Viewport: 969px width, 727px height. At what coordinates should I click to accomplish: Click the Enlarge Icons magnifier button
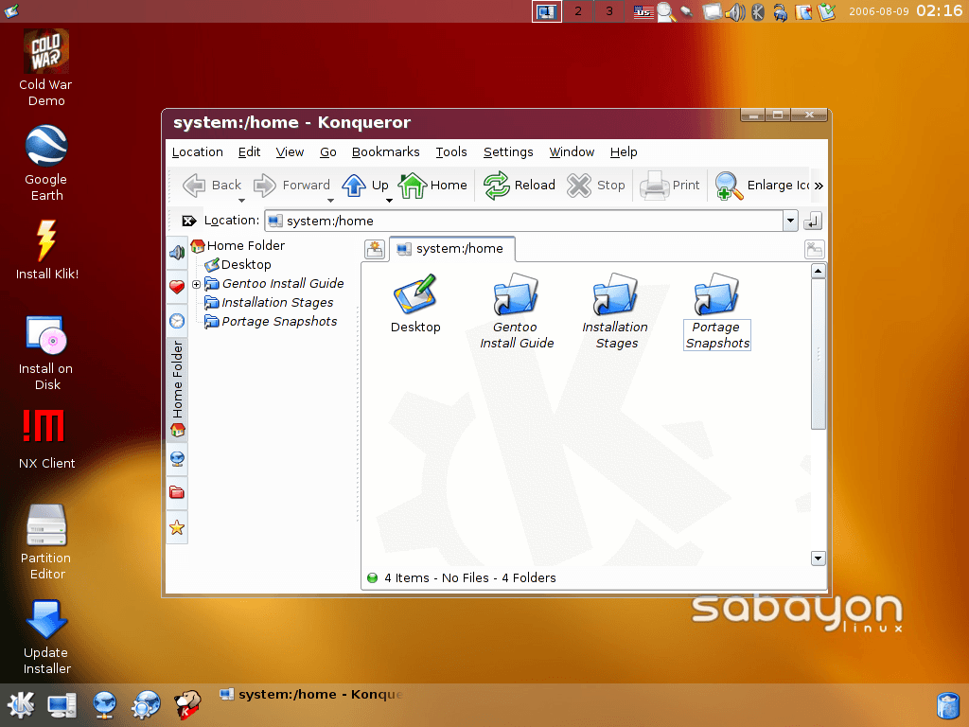pyautogui.click(x=729, y=186)
